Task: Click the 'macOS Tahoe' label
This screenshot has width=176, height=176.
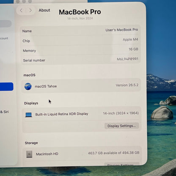Action: coord(46,86)
